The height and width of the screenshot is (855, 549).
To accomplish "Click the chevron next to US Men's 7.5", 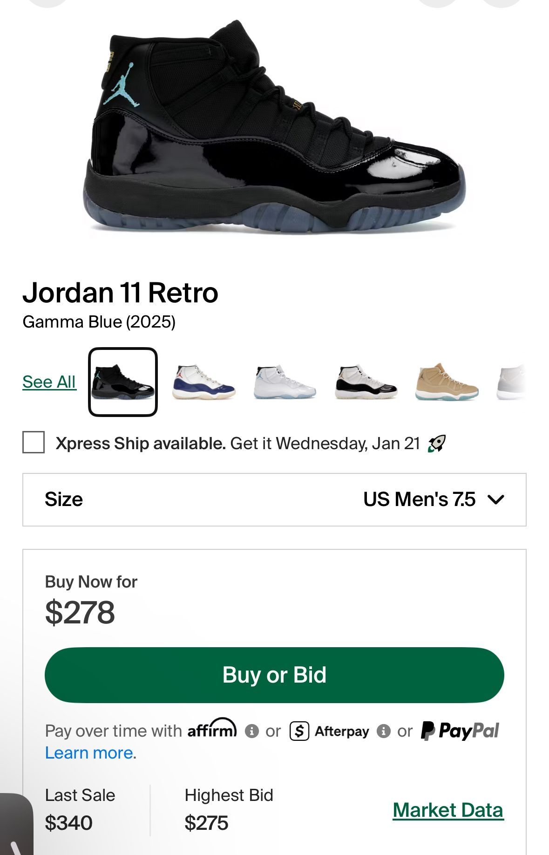I will (495, 499).
